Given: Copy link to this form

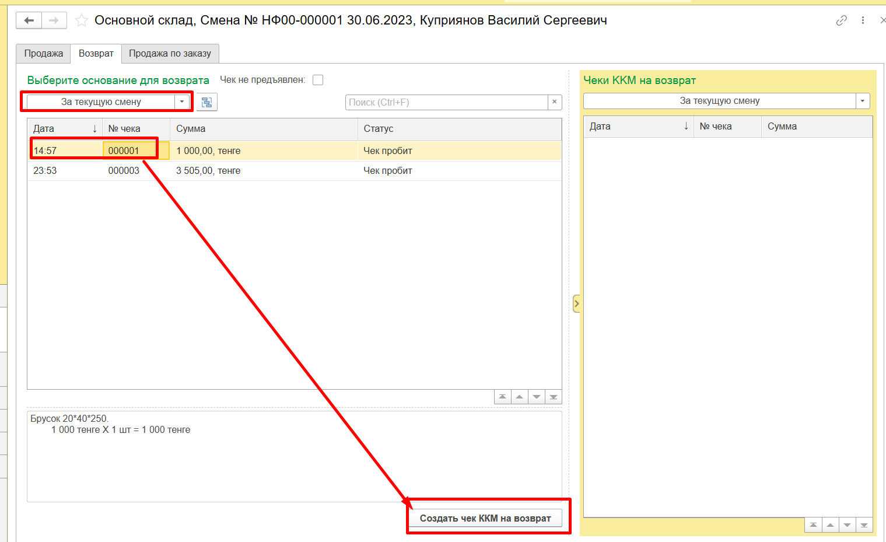Looking at the screenshot, I should pos(841,20).
